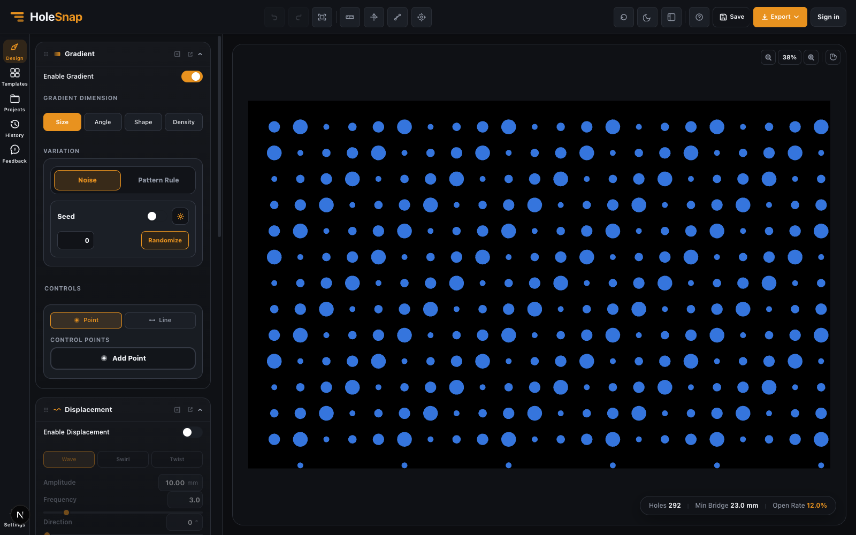Screen dimensions: 856x535
Task: Select Point control type
Action: (x=86, y=320)
